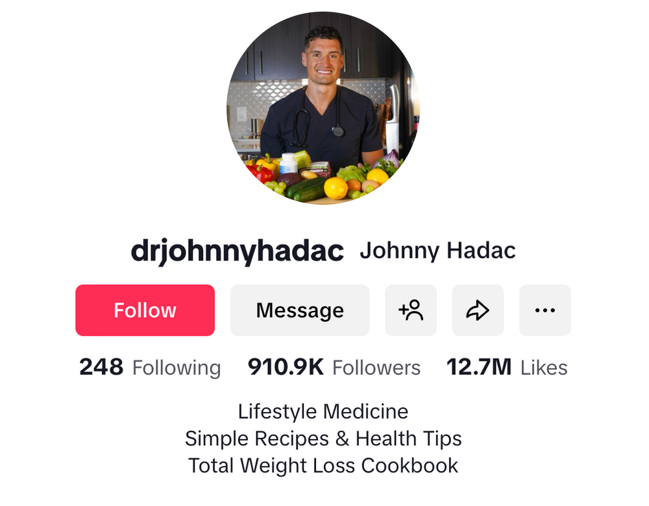Image resolution: width=649 pixels, height=506 pixels.
Task: Click the share arrow icon
Action: 478,310
